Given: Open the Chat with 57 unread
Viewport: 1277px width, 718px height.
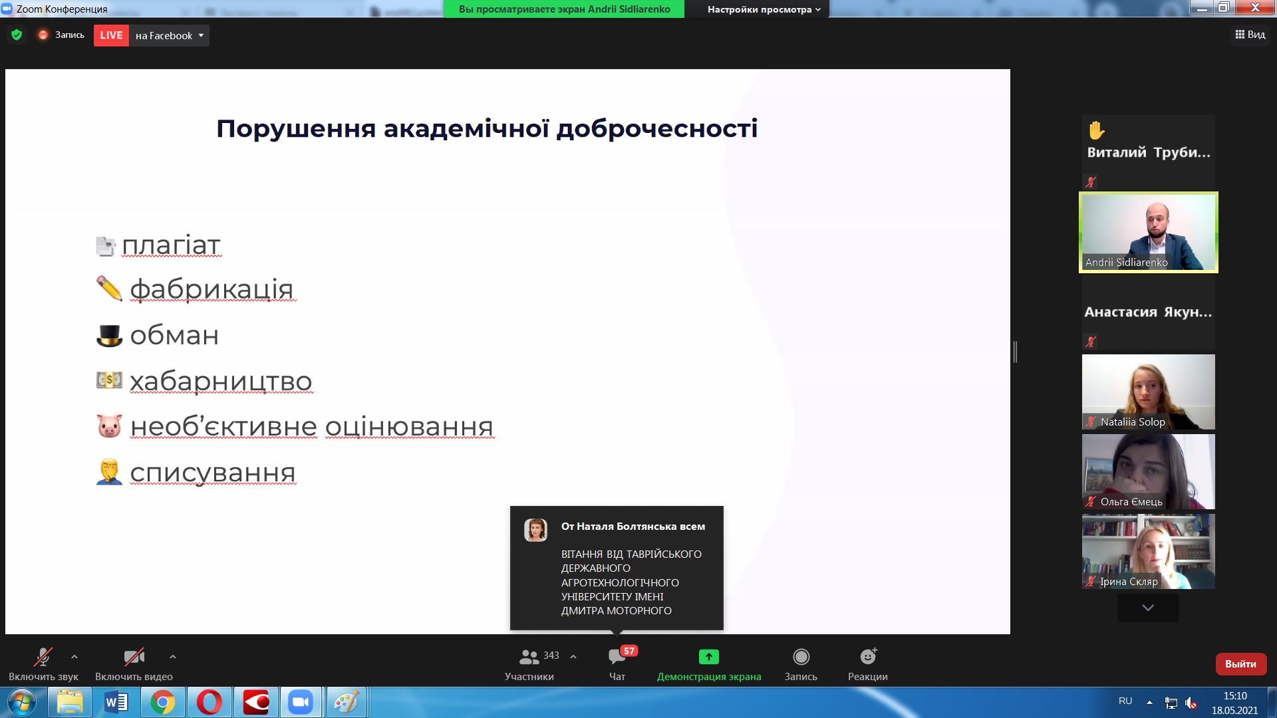Looking at the screenshot, I should click(617, 657).
